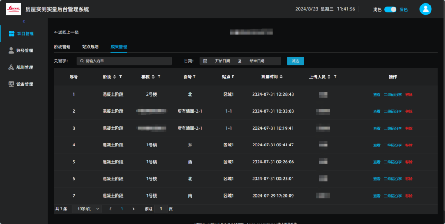Viewport: 445px width, 224px height.
Task: Sort by 楼栋 column arrows
Action: [x=153, y=77]
